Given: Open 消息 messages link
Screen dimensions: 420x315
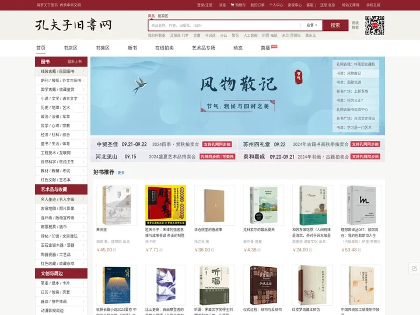Looking at the screenshot, I should (223, 5).
